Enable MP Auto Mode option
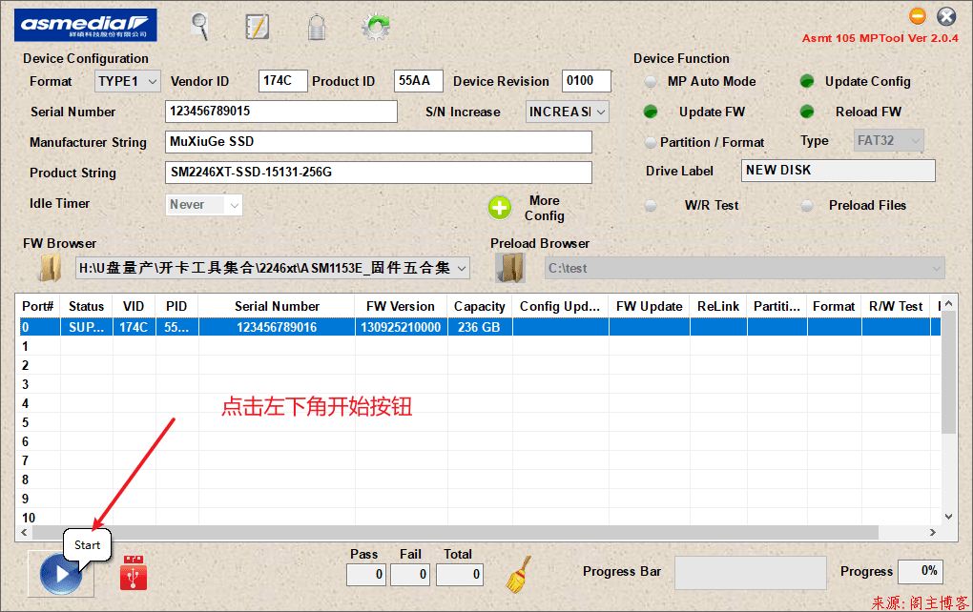Image resolution: width=973 pixels, height=612 pixels. (651, 82)
